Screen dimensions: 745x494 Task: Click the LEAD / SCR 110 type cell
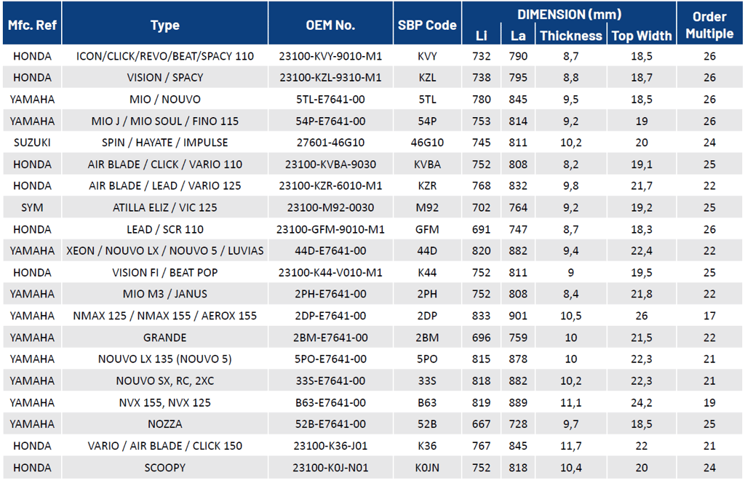165,229
